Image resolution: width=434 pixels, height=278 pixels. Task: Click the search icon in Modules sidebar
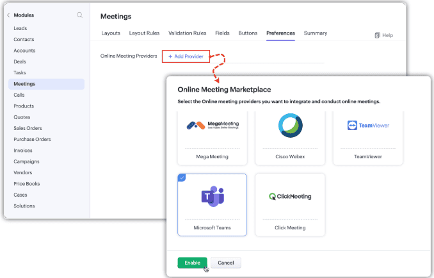point(79,15)
